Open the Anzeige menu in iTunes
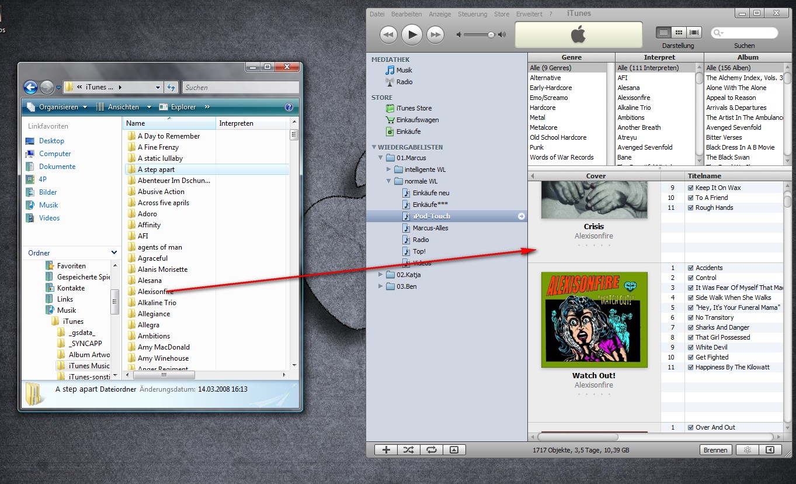Screen dimensions: 796x484 pyautogui.click(x=440, y=14)
